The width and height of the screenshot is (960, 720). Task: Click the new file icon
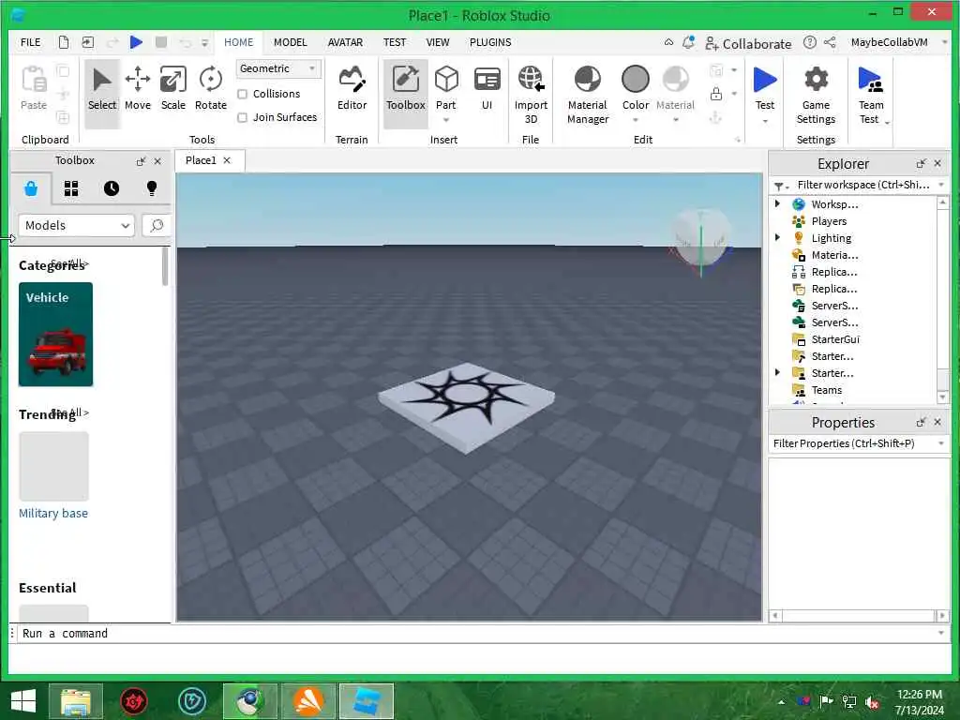tap(64, 42)
